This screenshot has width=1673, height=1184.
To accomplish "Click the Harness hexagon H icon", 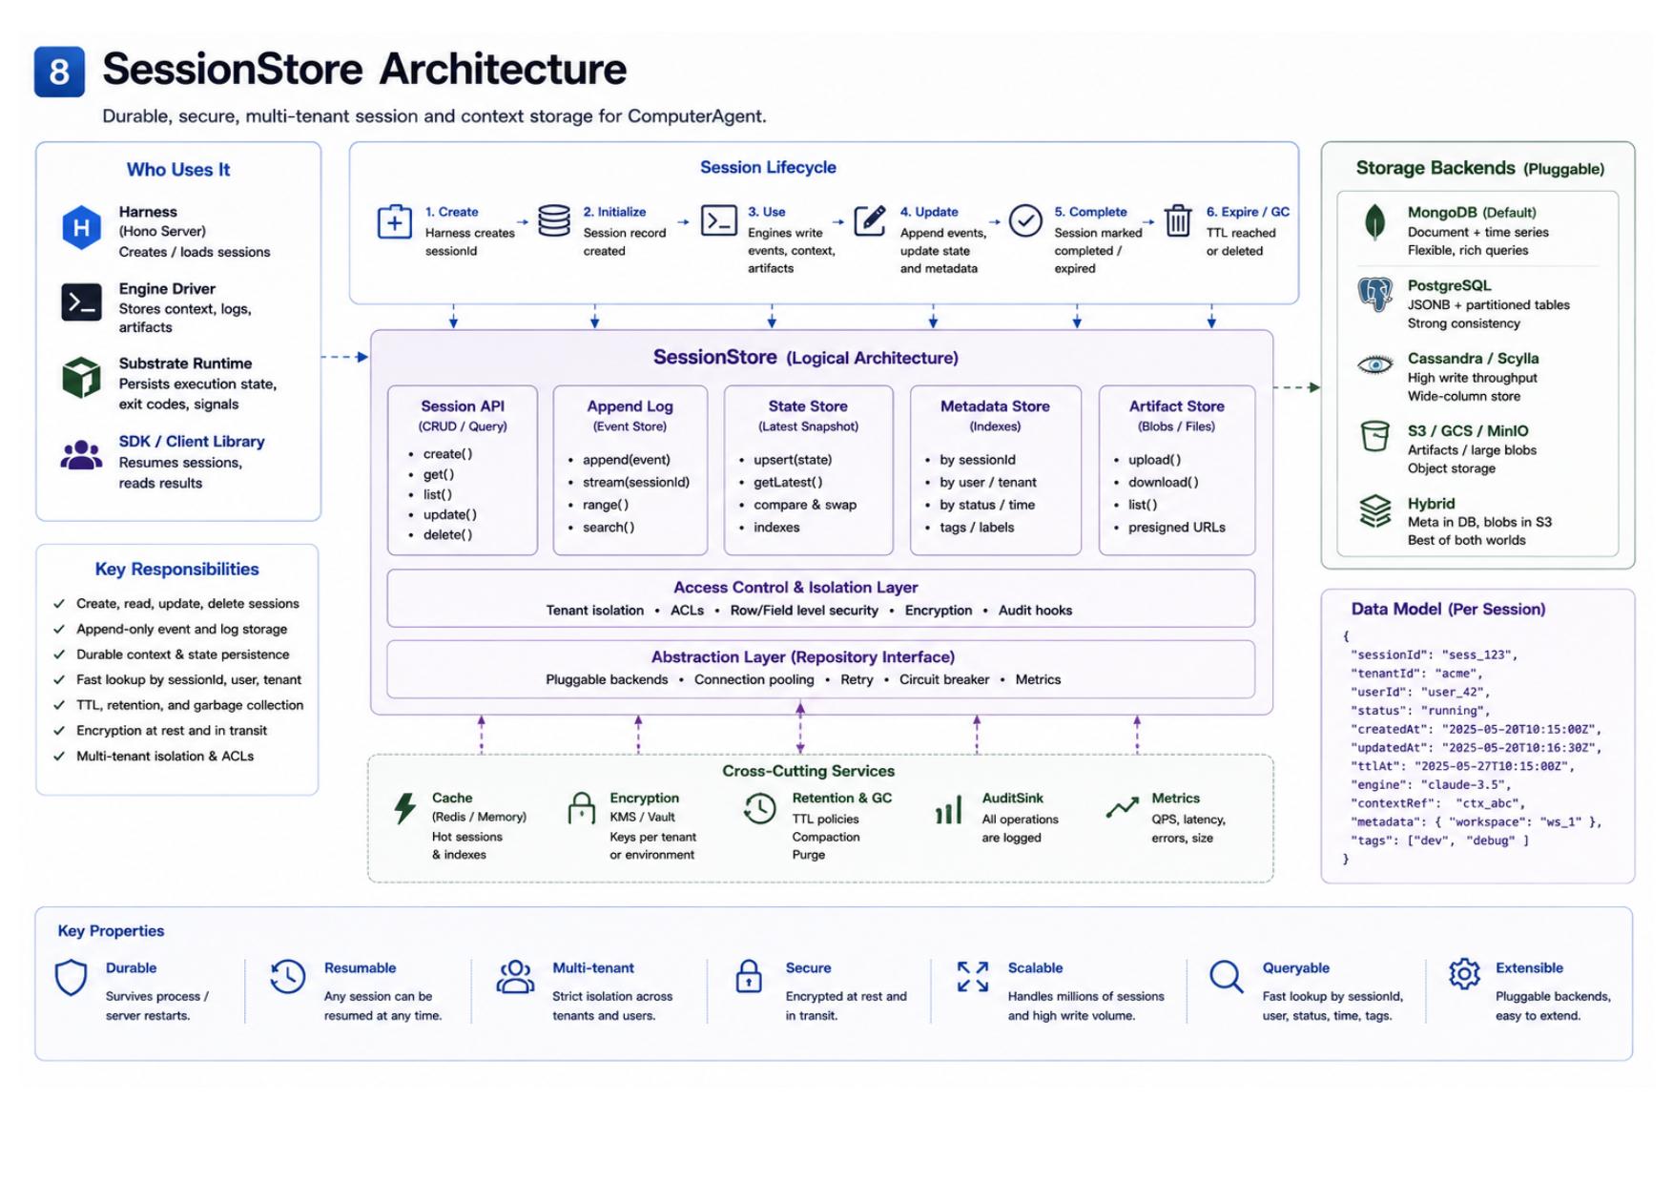I will click(81, 228).
